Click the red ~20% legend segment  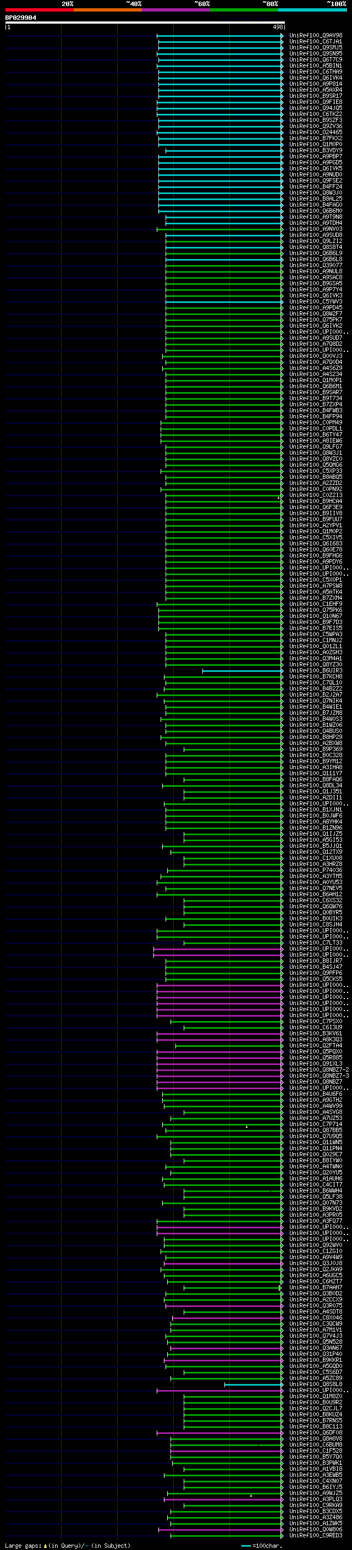pyautogui.click(x=39, y=10)
